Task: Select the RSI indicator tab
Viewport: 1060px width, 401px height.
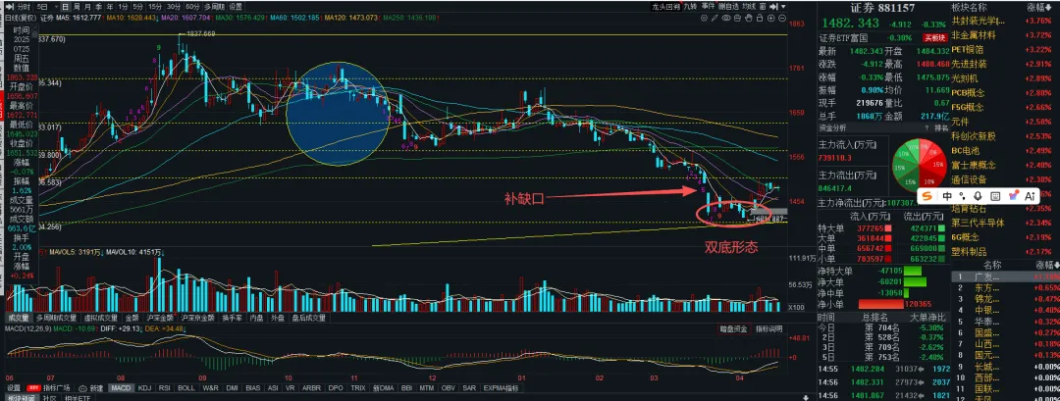Action: pos(164,388)
